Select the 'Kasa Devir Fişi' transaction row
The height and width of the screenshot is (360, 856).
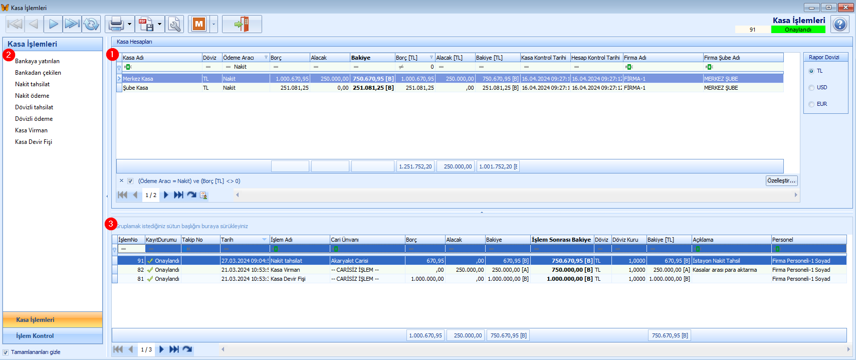click(479, 279)
